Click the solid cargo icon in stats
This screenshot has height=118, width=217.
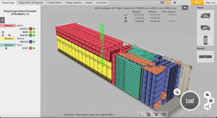126,18
